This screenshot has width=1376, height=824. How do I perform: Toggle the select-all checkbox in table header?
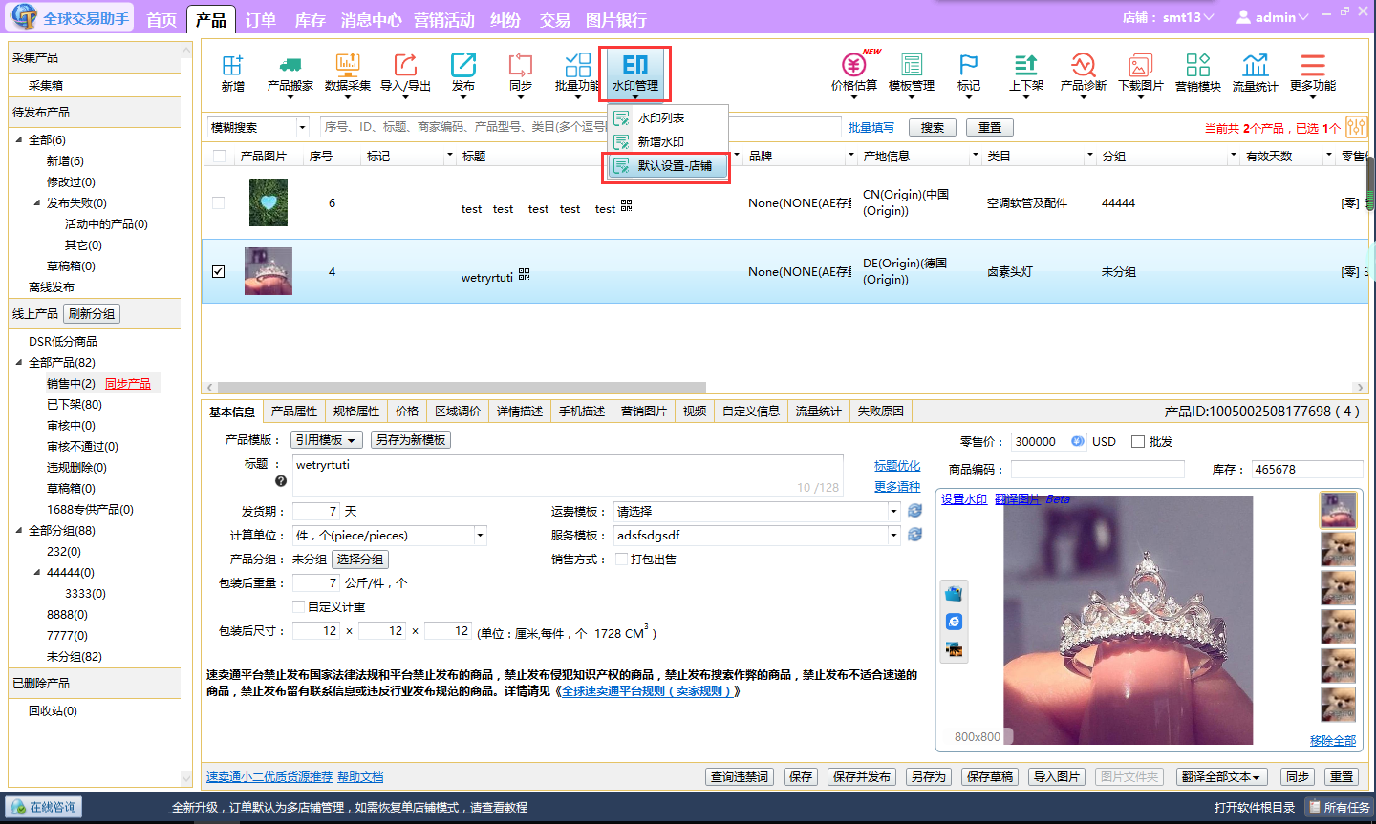pyautogui.click(x=219, y=156)
